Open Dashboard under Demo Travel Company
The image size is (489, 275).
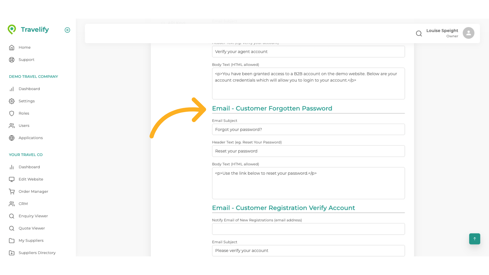click(x=12, y=89)
